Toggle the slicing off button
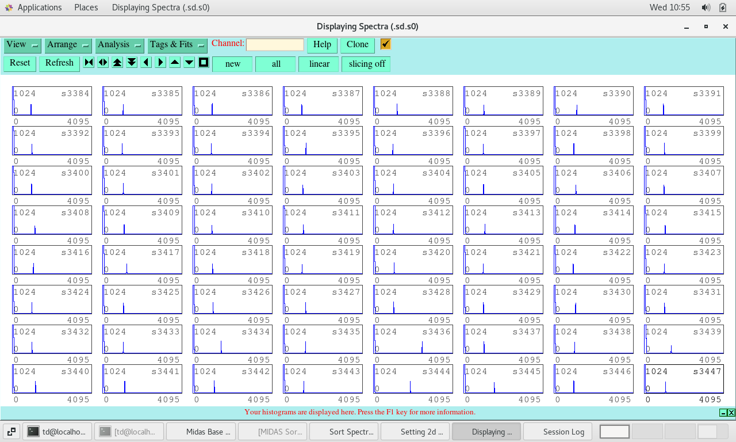Screen dimensions: 736x442 point(366,64)
